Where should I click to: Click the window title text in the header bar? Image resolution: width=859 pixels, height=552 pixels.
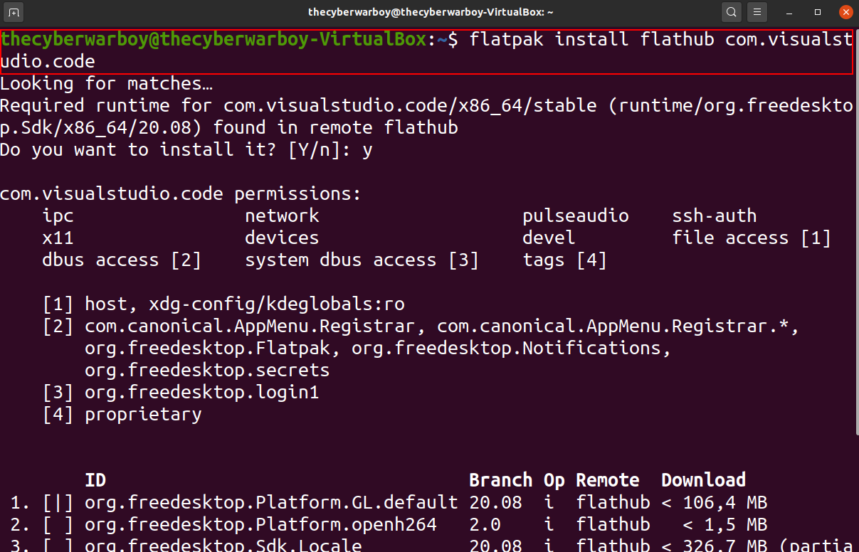point(431,12)
